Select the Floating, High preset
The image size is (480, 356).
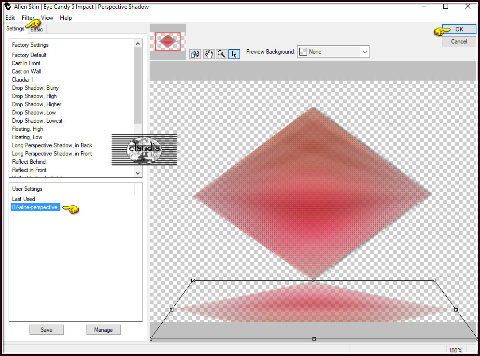coord(28,129)
